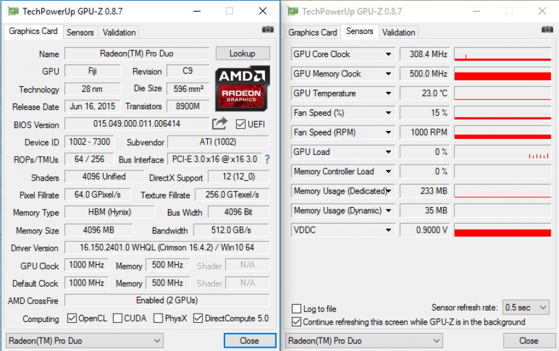Click the screenshot camera icon in Sensors window
Screen dimensions: 559x351
coord(547,30)
